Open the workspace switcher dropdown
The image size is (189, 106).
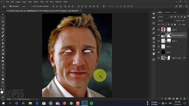tap(180, 6)
